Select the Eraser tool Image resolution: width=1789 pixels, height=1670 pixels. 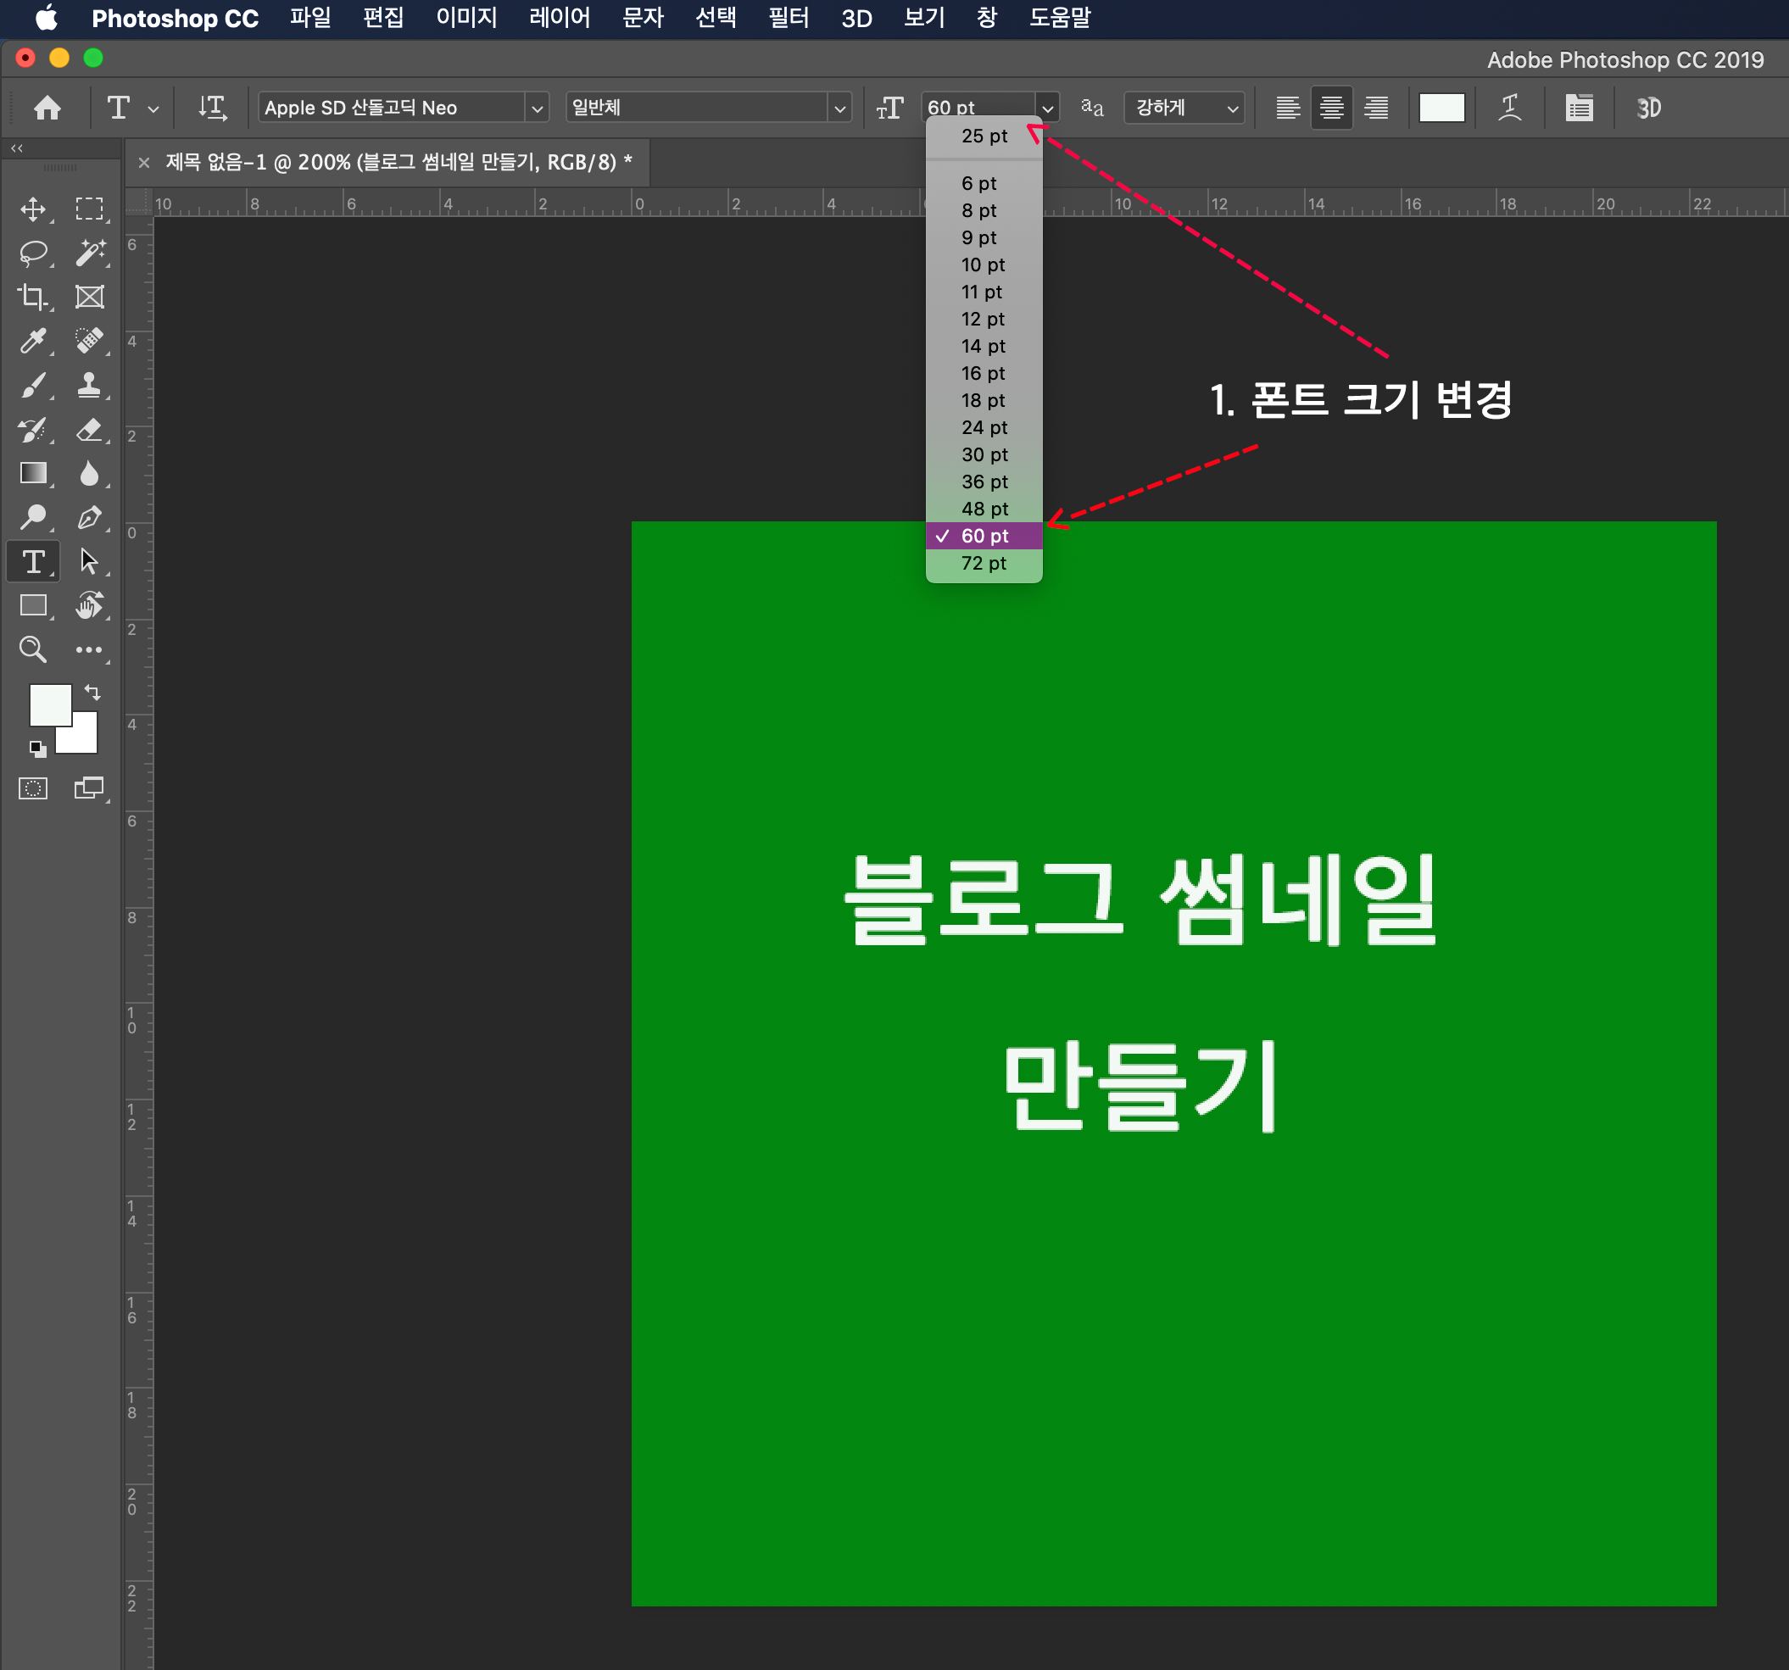pos(89,429)
